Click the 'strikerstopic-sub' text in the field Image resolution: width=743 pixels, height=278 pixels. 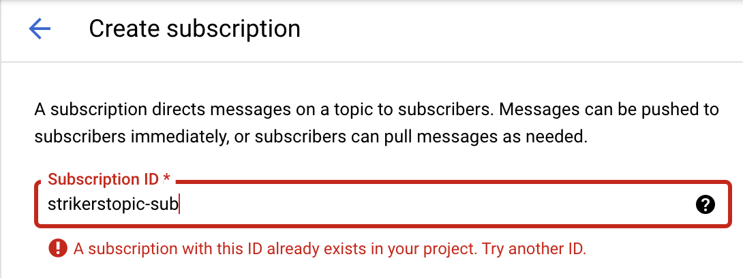pyautogui.click(x=112, y=204)
